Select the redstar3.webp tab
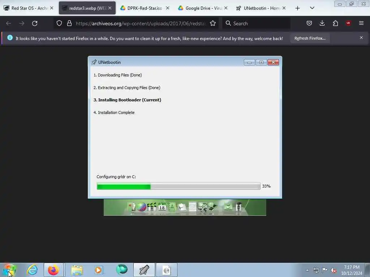The height and width of the screenshot is (277, 370). pos(87,8)
